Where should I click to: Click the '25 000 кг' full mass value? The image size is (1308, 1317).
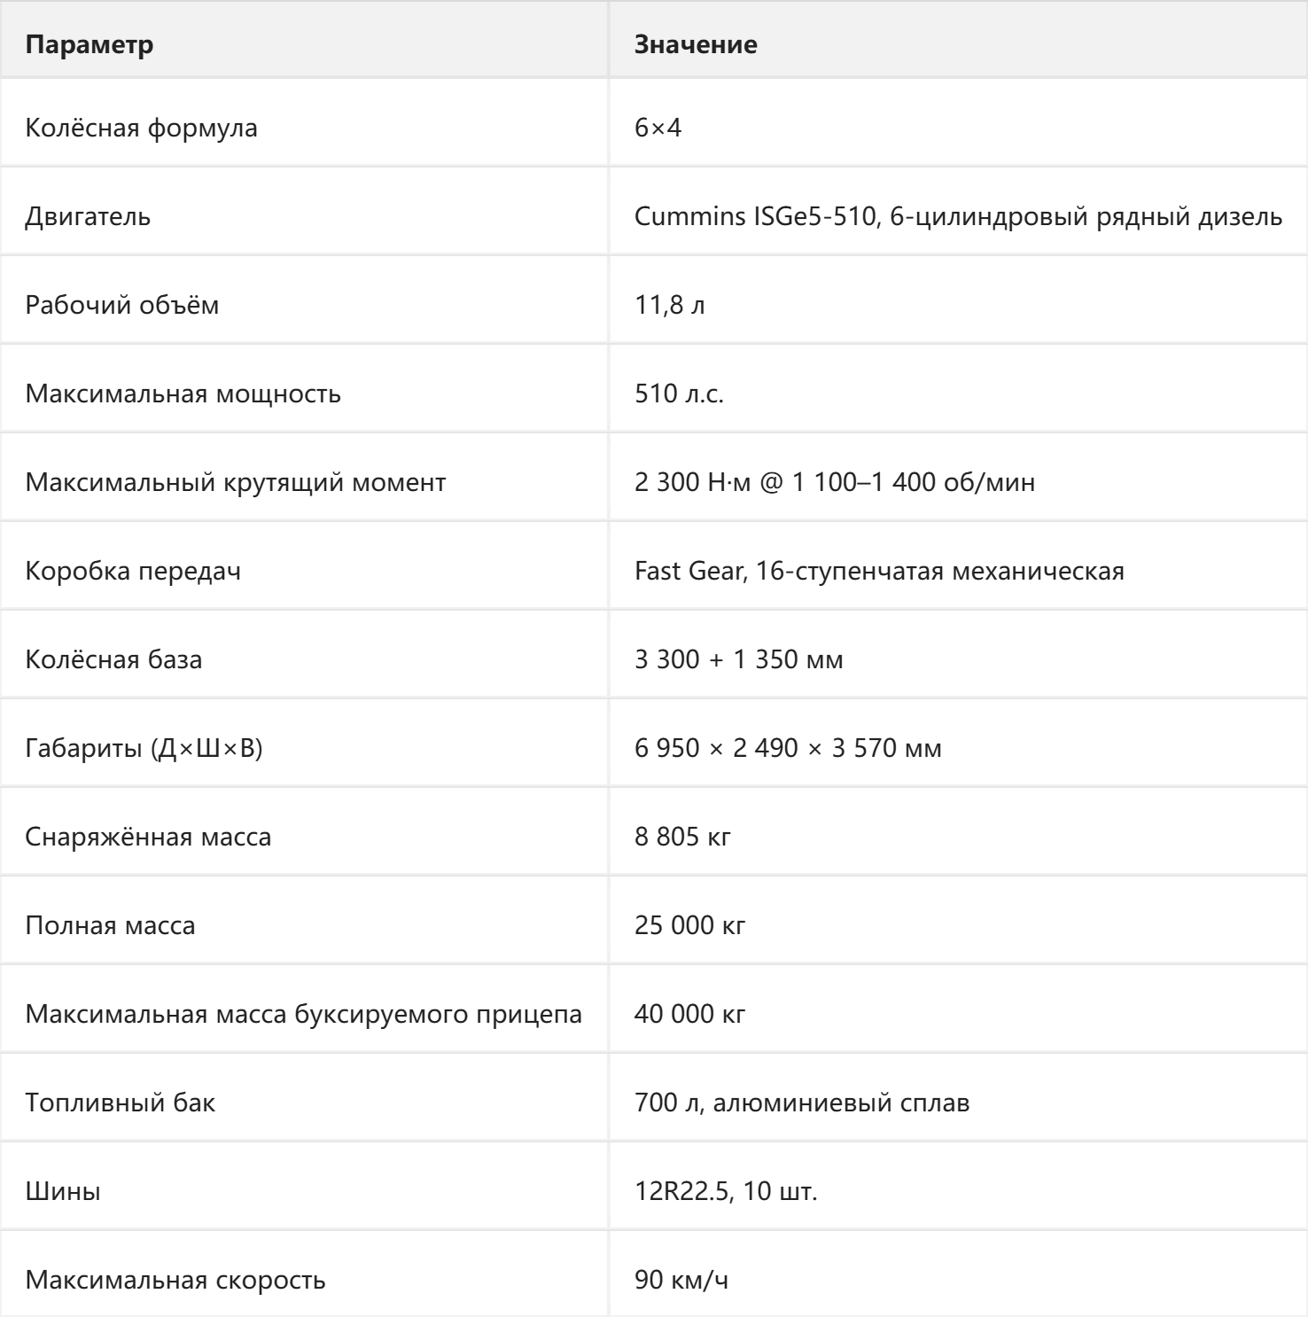point(689,925)
